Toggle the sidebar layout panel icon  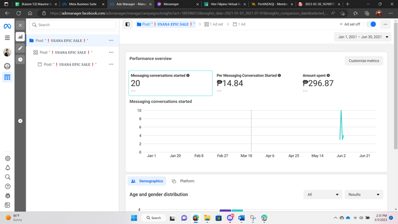pos(127,24)
